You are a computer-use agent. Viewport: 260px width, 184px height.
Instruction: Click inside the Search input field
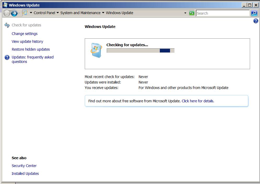tap(222, 13)
